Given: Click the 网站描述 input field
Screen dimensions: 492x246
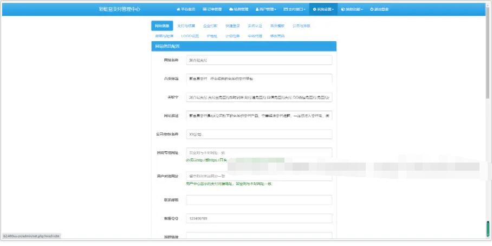Looking at the screenshot, I should click(x=259, y=115).
